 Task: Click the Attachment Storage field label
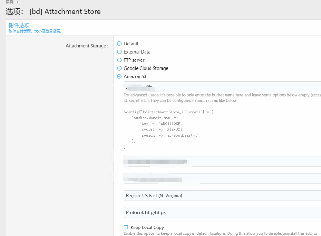tap(87, 46)
